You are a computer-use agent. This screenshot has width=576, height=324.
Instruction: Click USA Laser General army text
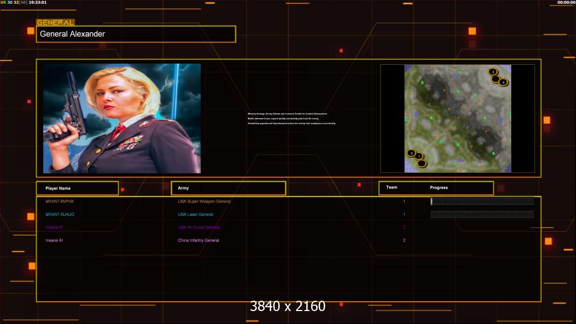[196, 214]
